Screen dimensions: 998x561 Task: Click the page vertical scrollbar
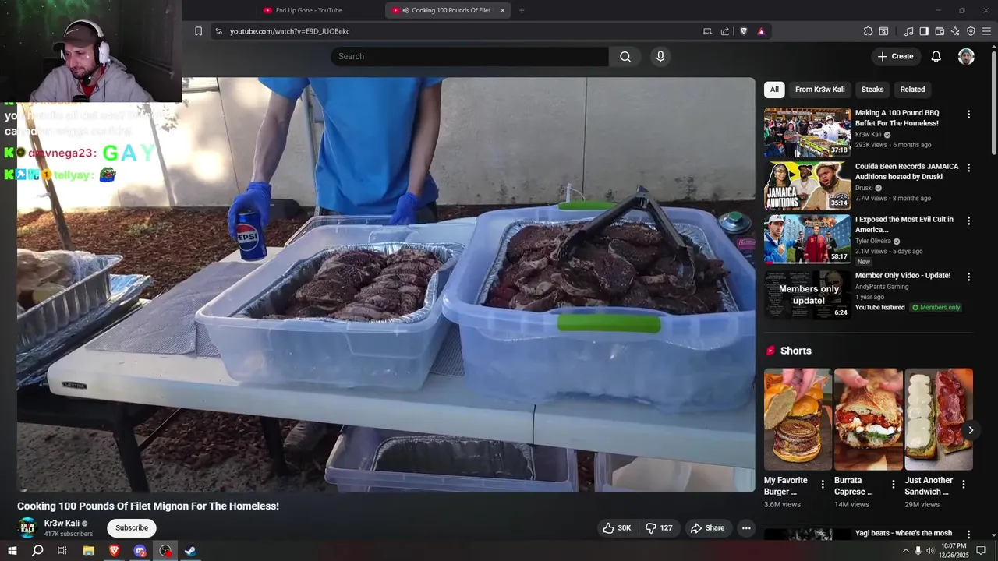click(993, 101)
